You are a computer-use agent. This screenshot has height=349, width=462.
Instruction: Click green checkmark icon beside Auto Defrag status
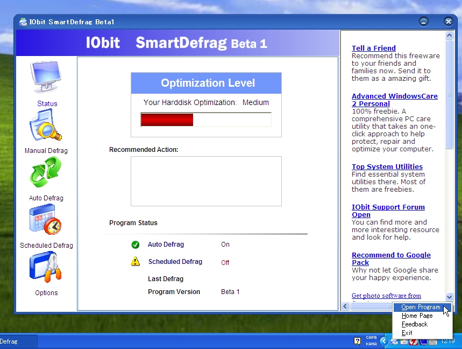(x=135, y=245)
